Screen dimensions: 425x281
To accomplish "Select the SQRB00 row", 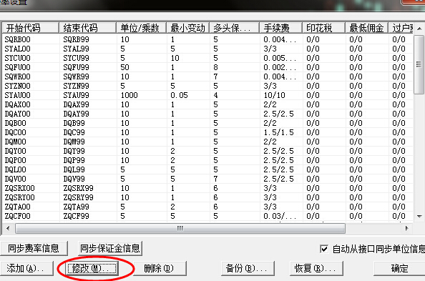I will tap(207, 39).
